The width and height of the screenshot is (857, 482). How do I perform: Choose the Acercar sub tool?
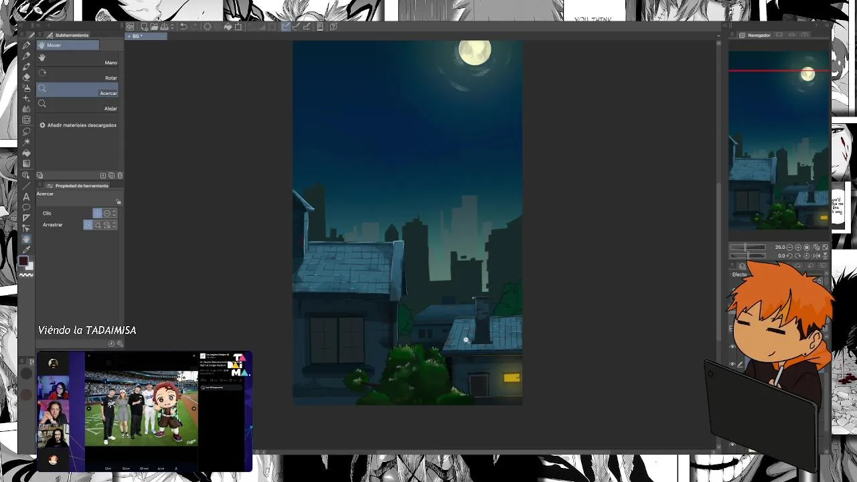78,90
